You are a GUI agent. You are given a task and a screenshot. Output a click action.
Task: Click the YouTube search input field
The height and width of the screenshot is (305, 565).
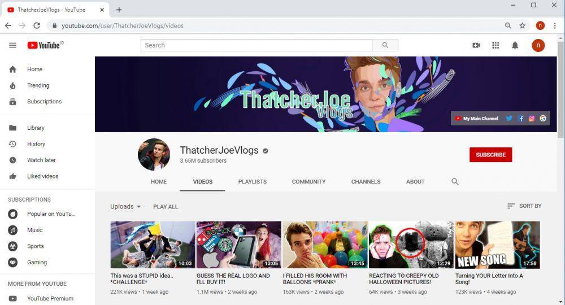[256, 45]
